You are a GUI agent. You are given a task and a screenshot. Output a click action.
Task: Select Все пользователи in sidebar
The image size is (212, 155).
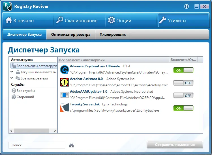click(x=32, y=78)
